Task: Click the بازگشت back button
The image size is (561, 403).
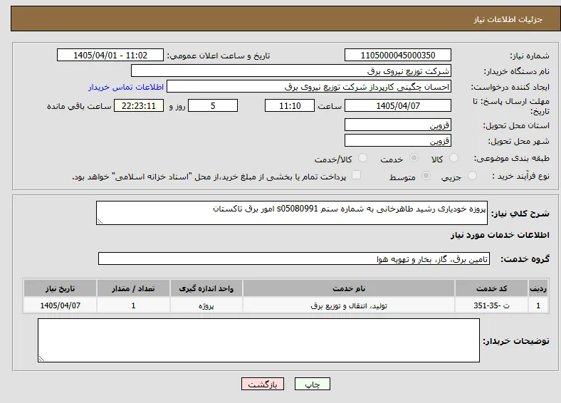Action: tap(263, 384)
